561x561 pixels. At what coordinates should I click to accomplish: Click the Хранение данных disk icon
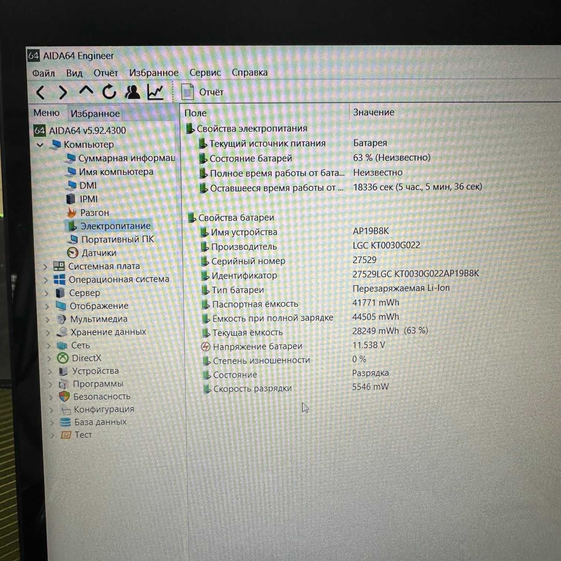click(x=62, y=332)
